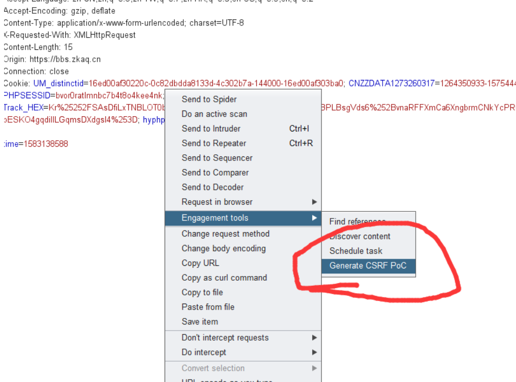Select Do an active scan
The height and width of the screenshot is (382, 516).
click(x=243, y=114)
